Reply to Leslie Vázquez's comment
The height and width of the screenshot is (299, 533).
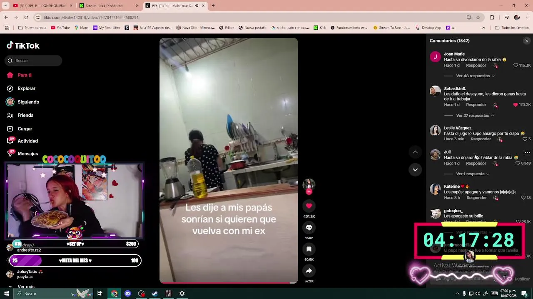click(x=481, y=139)
